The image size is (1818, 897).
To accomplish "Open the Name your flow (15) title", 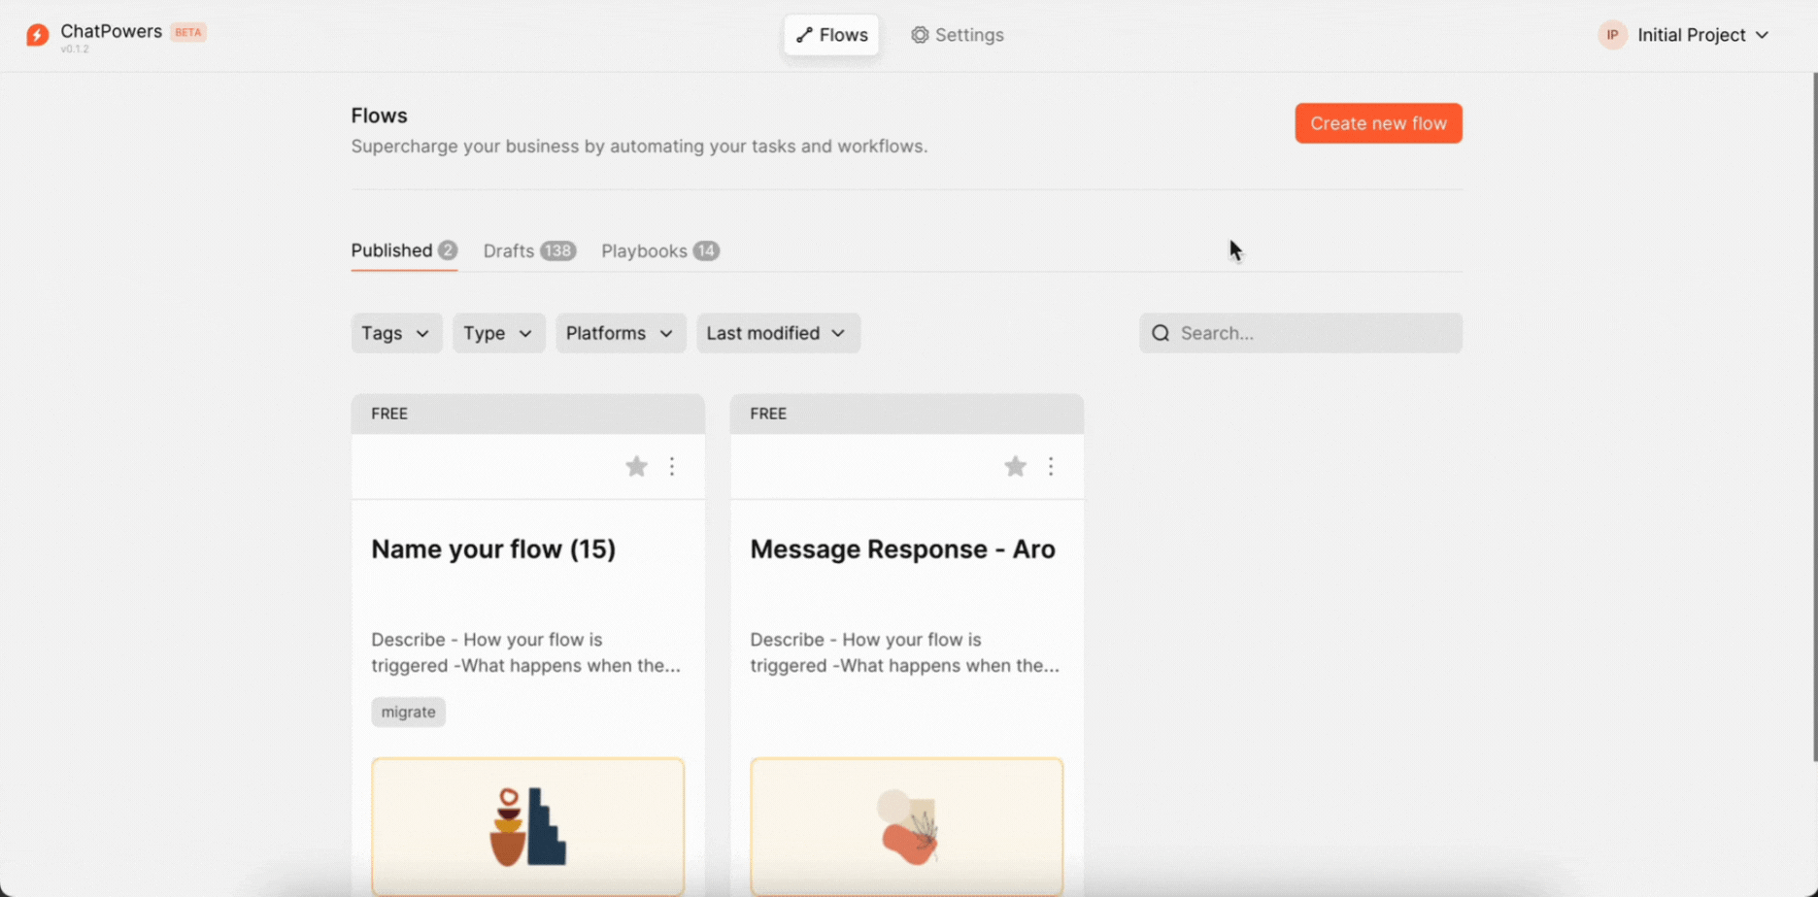I will click(x=493, y=549).
